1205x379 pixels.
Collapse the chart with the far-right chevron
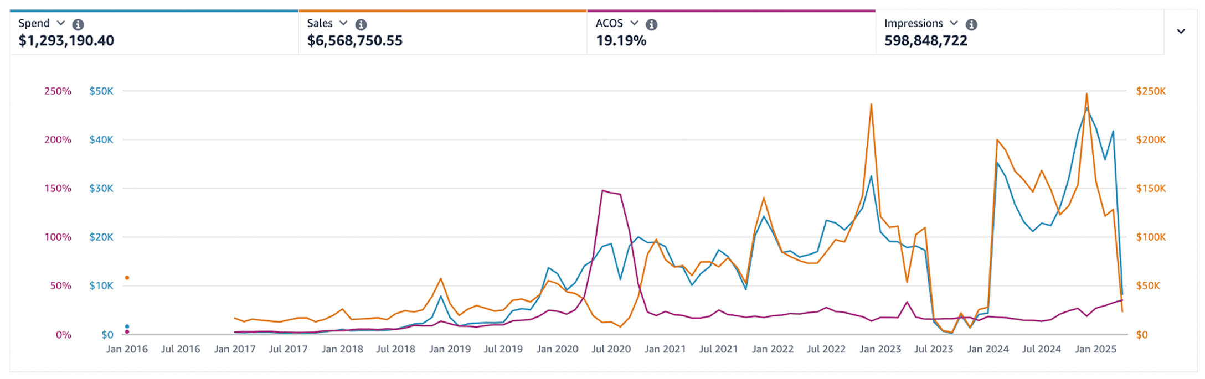tap(1181, 32)
